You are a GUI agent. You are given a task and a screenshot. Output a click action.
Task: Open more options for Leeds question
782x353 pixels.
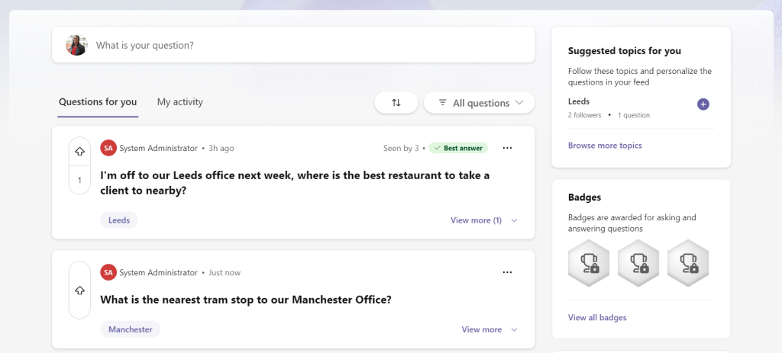coord(507,148)
